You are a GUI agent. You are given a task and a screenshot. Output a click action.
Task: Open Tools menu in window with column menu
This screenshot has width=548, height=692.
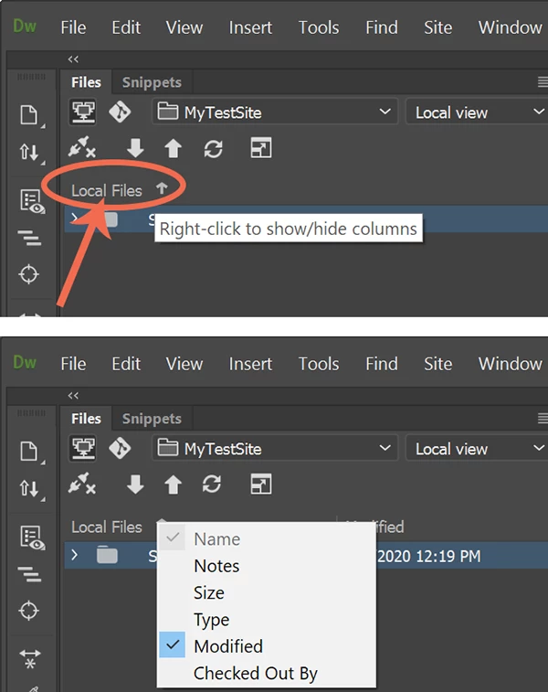pos(319,364)
